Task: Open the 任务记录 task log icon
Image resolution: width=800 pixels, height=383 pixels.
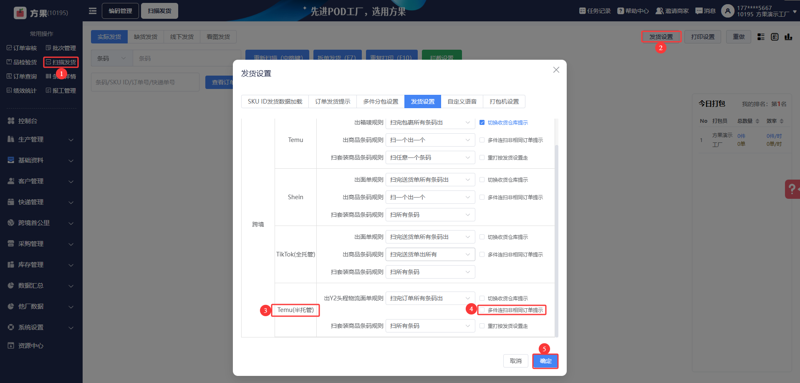Action: pos(583,11)
